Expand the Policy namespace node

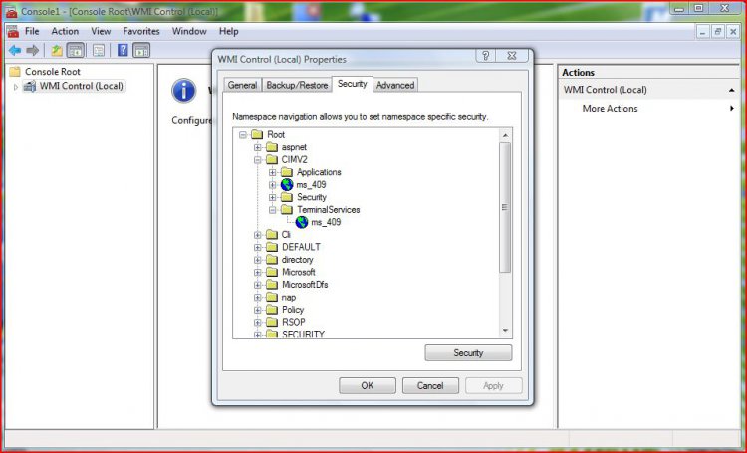pos(258,310)
